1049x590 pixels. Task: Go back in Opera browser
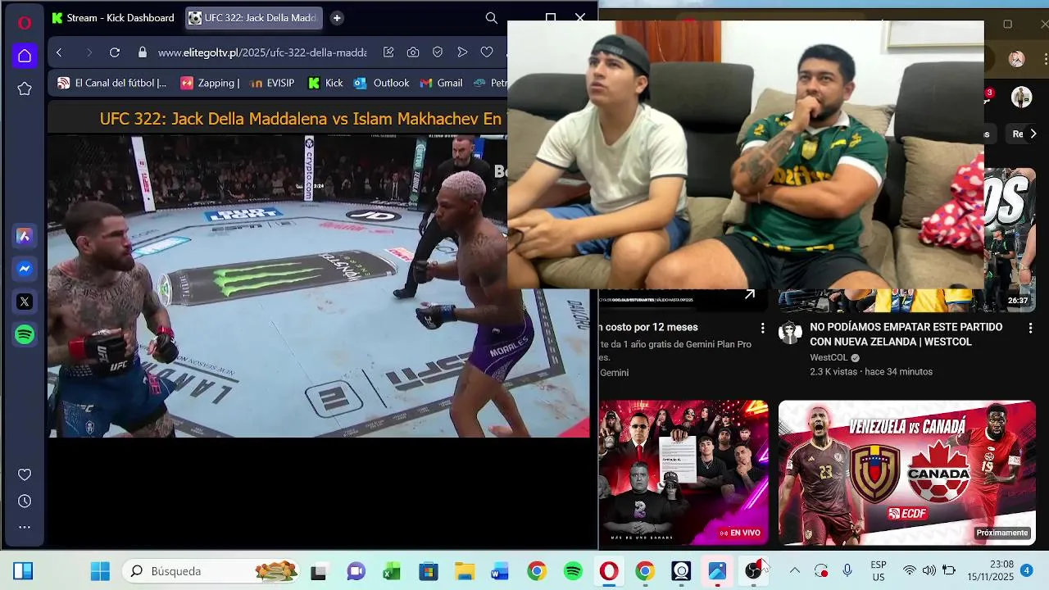pyautogui.click(x=59, y=52)
